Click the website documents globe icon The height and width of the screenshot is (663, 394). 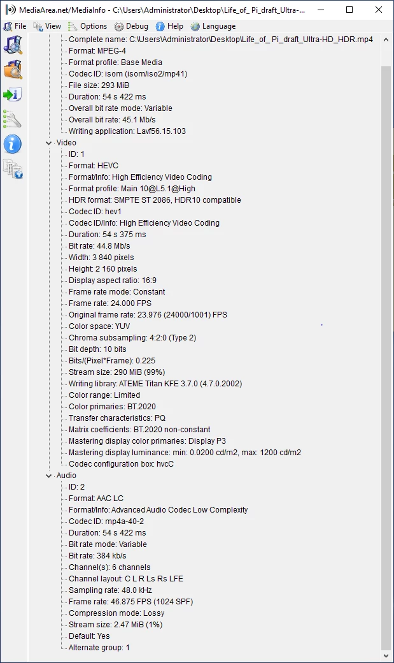tap(13, 169)
